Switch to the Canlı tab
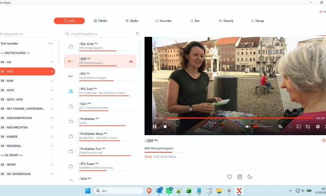326x196 pixels. [69, 21]
